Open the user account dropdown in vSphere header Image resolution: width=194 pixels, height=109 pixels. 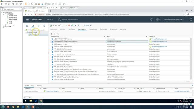[173, 19]
